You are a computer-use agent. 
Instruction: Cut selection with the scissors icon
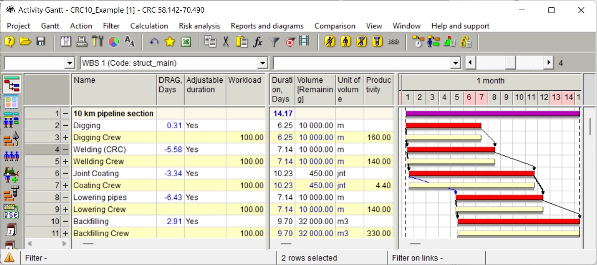pyautogui.click(x=226, y=41)
